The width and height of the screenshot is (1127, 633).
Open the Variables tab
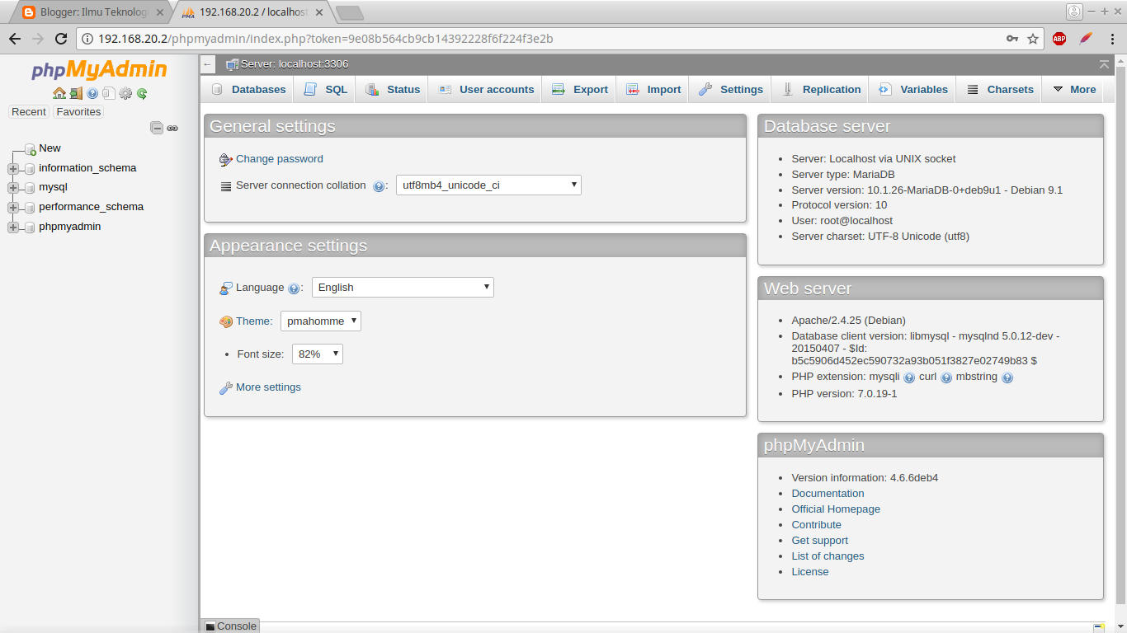[912, 90]
